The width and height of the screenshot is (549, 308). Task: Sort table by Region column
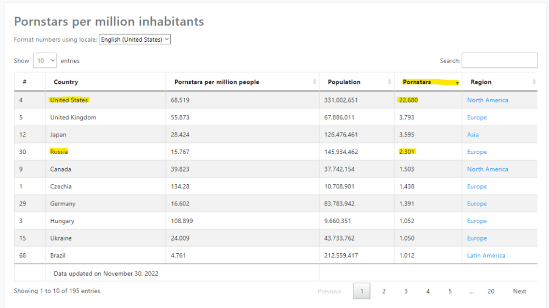click(481, 82)
